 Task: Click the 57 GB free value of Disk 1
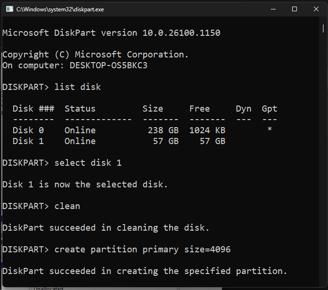tap(212, 141)
